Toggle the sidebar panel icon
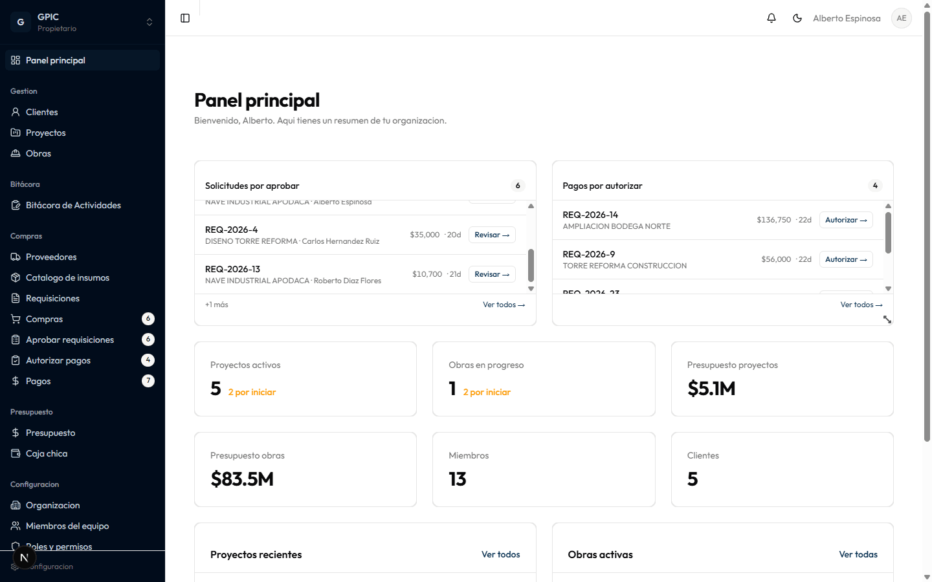This screenshot has height=582, width=932. click(185, 18)
